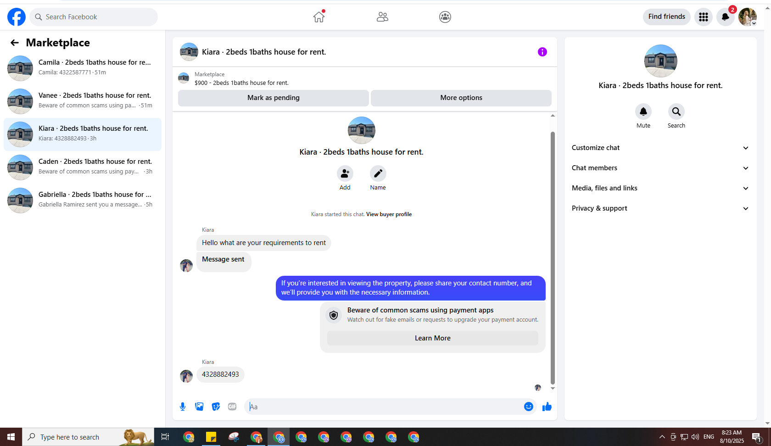Image resolution: width=771 pixels, height=446 pixels.
Task: Open the Groups icon in top navigation
Action: coord(445,17)
